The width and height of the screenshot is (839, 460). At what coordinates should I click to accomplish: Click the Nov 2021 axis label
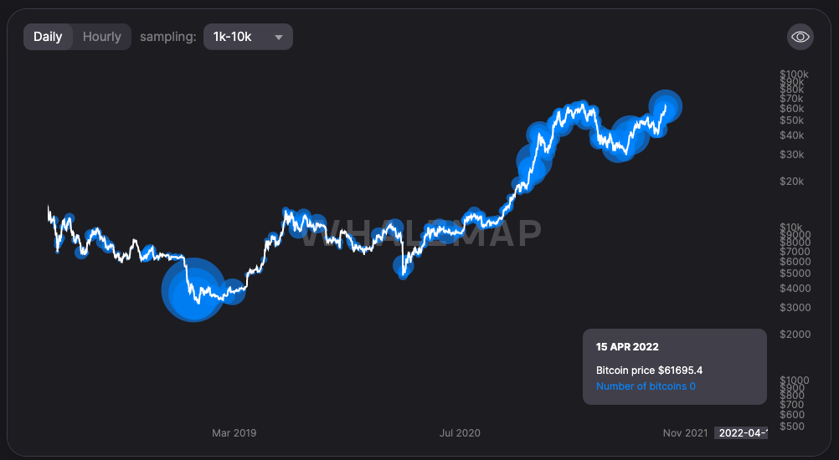tap(685, 433)
